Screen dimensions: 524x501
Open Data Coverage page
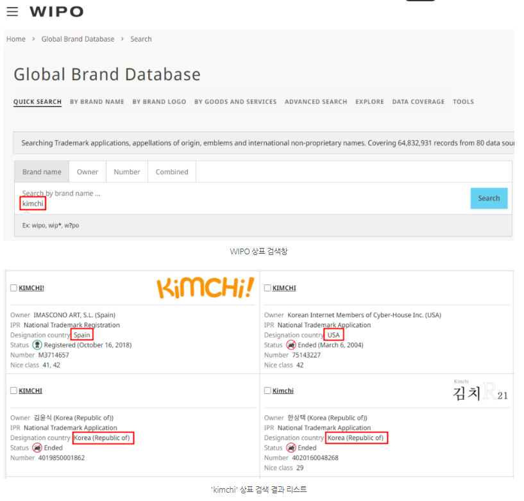pos(418,102)
